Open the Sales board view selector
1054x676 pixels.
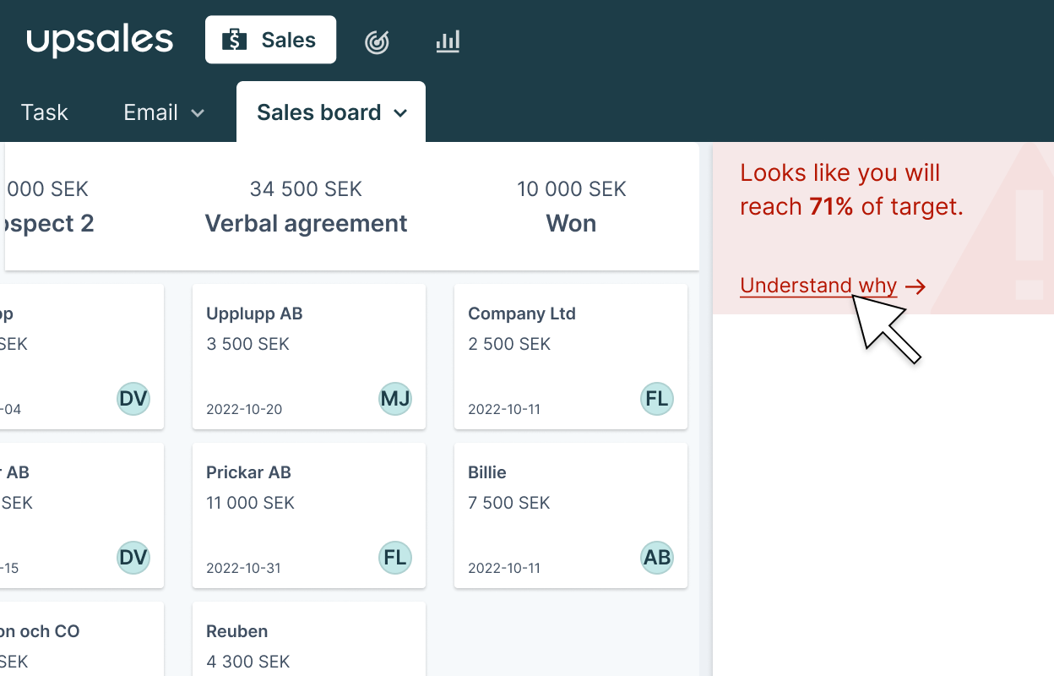coord(330,112)
